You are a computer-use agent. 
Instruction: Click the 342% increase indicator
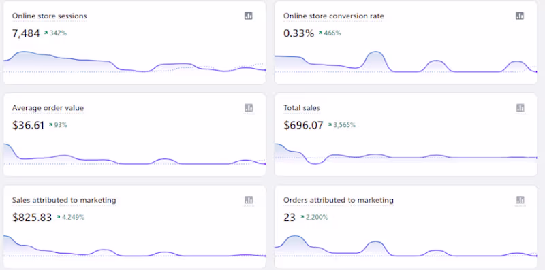tap(55, 33)
